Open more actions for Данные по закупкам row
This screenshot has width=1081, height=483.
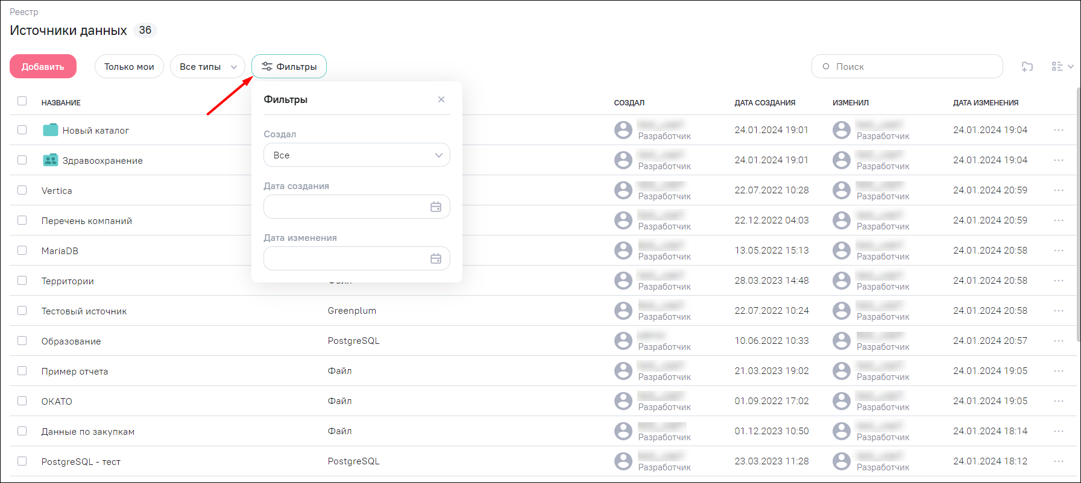pyautogui.click(x=1059, y=431)
